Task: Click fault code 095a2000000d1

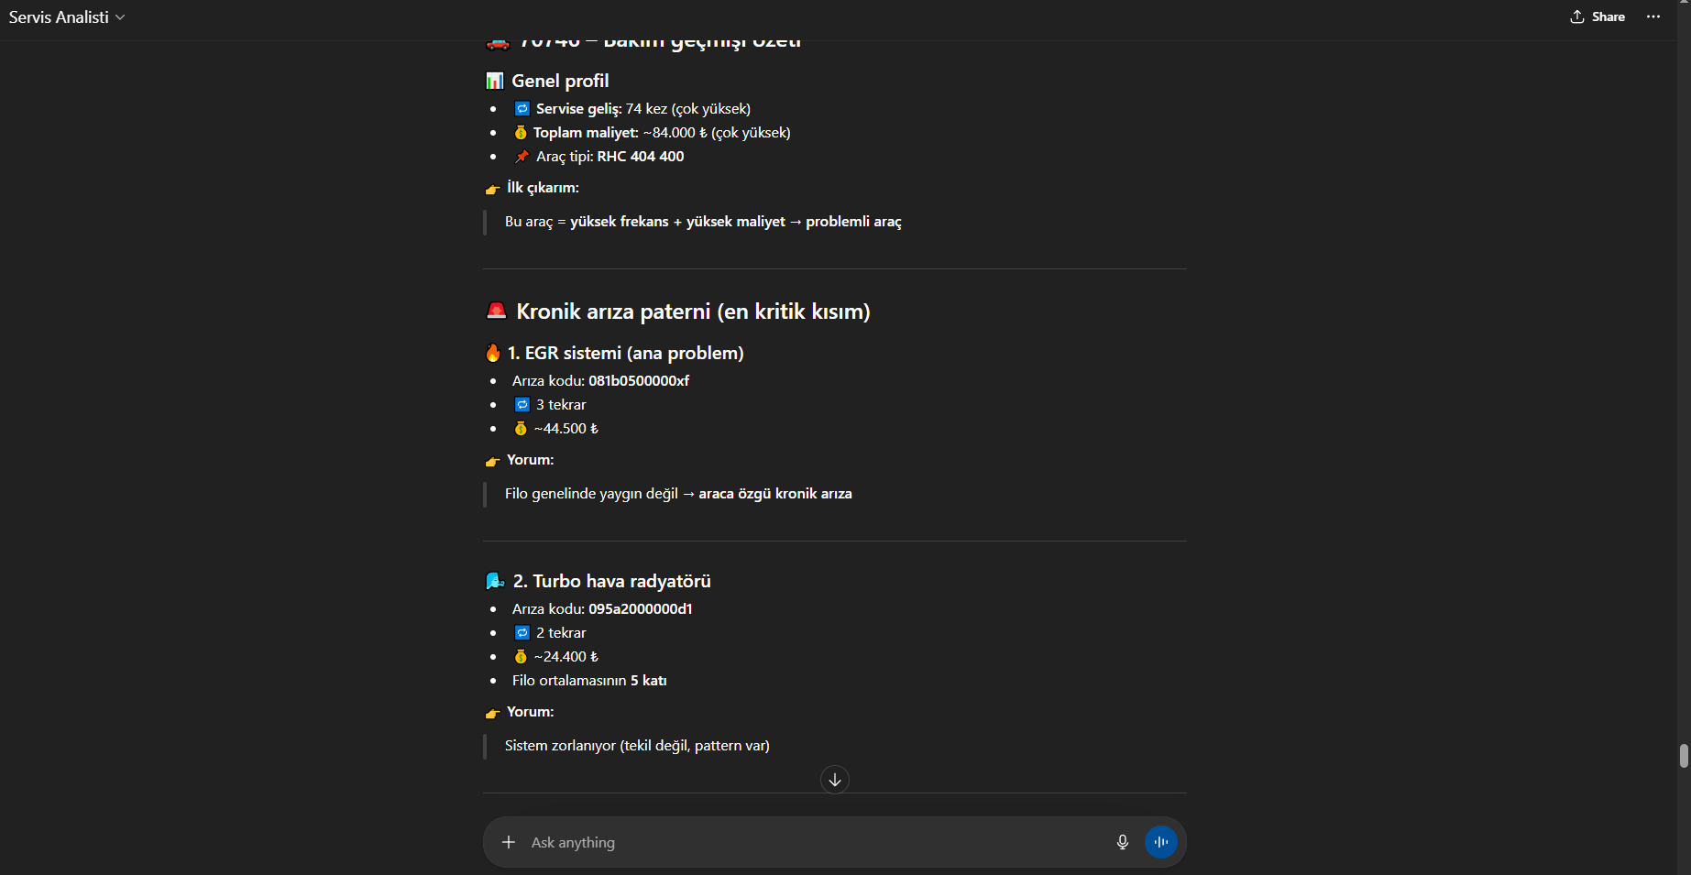Action: tap(640, 609)
